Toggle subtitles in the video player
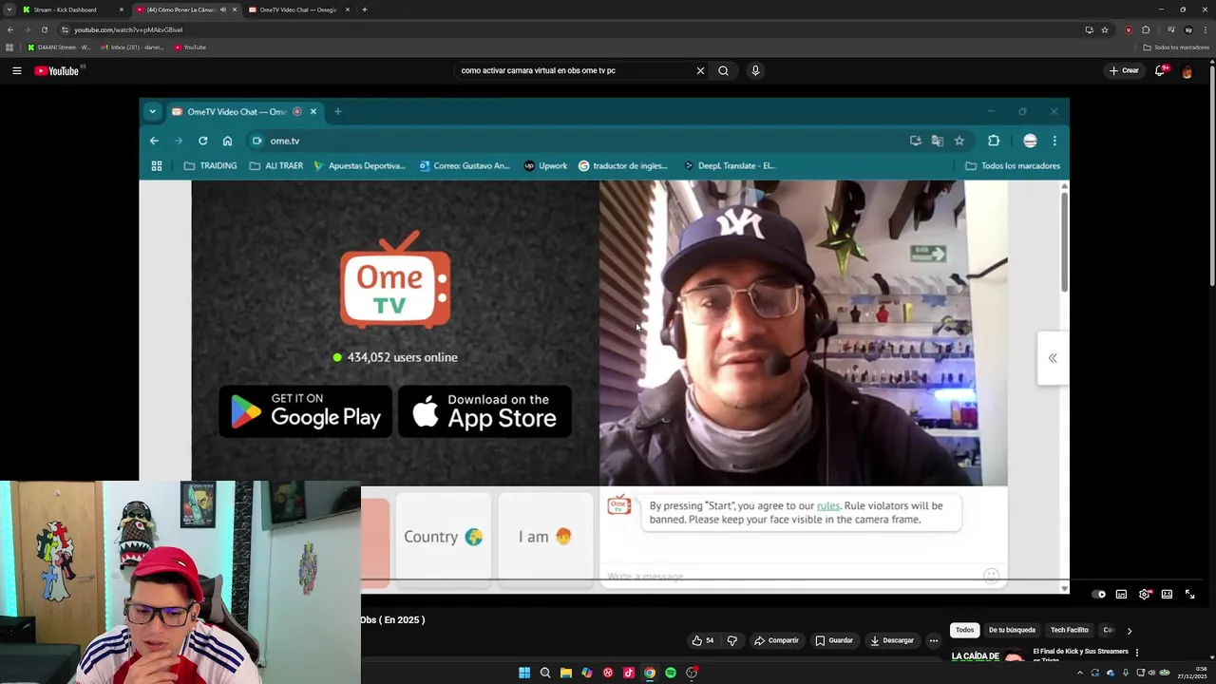The height and width of the screenshot is (684, 1216). click(1121, 595)
